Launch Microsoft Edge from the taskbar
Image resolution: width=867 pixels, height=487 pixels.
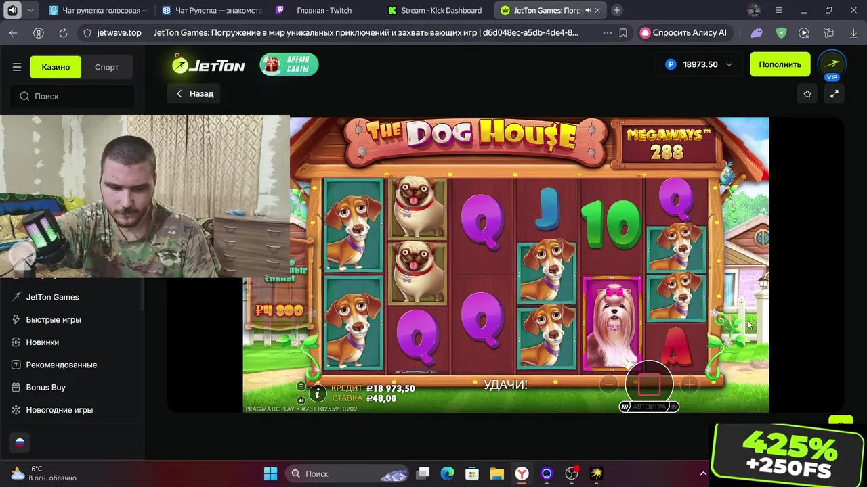tap(447, 473)
